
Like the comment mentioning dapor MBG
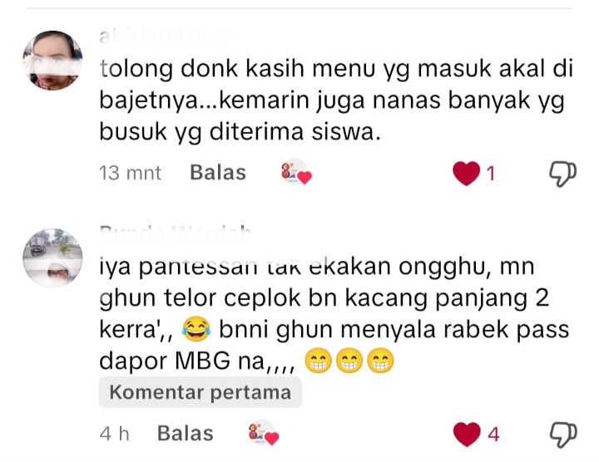tap(467, 434)
